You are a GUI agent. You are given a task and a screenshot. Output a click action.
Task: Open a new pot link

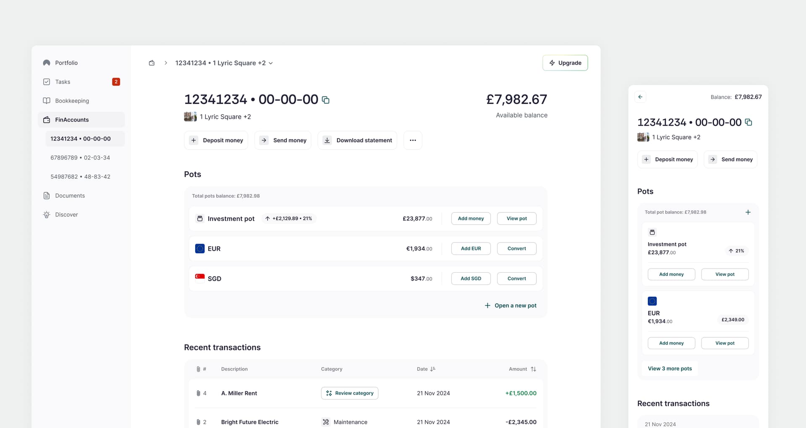(x=510, y=305)
